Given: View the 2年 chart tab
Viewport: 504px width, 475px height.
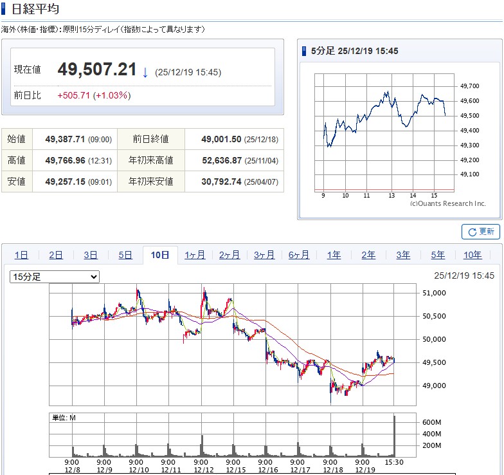Looking at the screenshot, I should point(368,256).
